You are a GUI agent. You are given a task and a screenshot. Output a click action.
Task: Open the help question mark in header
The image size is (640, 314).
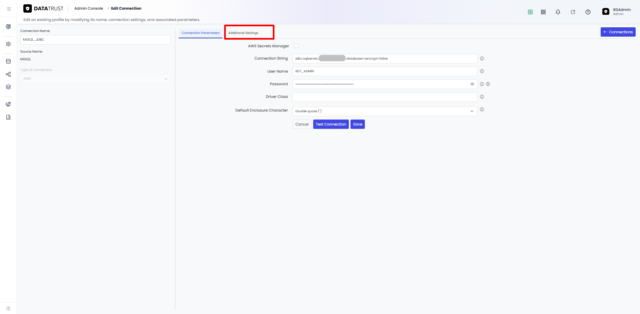coord(588,12)
